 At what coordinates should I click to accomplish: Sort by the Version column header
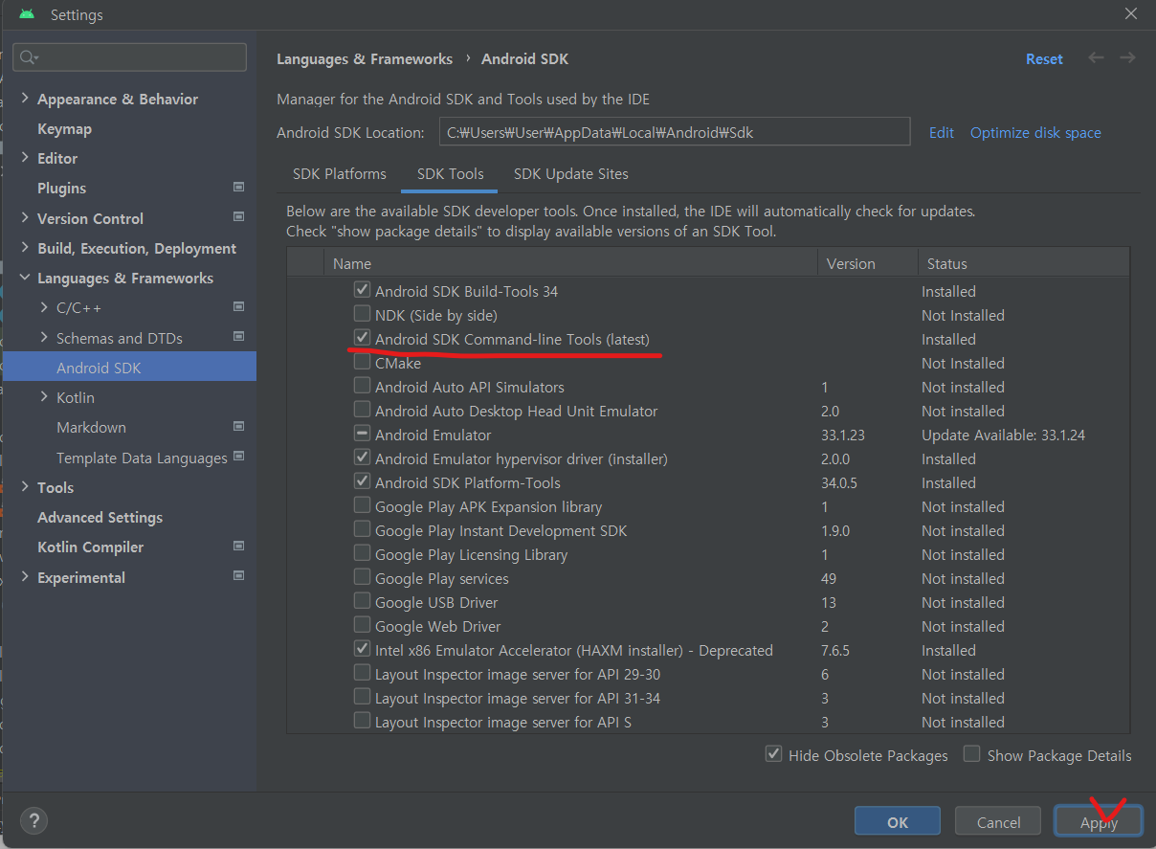pos(867,263)
